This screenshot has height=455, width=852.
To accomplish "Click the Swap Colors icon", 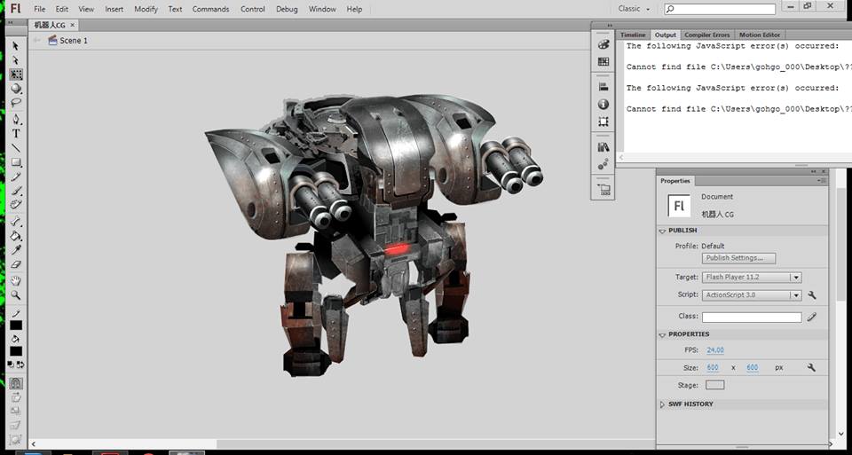I will click(x=20, y=365).
